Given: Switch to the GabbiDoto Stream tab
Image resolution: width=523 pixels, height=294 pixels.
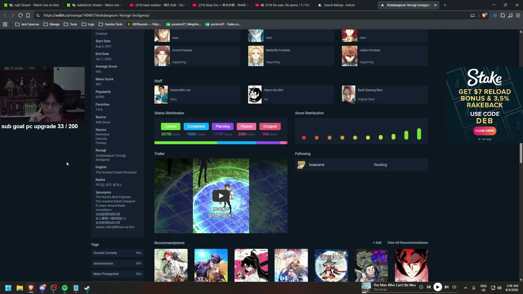Looking at the screenshot, I should (94, 5).
